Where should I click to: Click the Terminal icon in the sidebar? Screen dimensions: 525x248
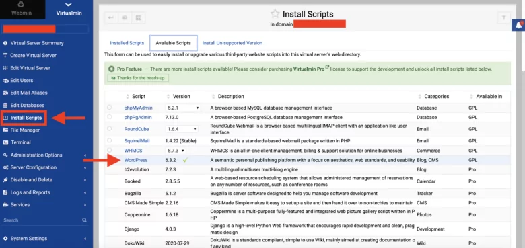5,142
